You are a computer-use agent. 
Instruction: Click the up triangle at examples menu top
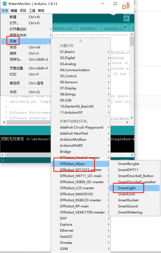(80, 41)
